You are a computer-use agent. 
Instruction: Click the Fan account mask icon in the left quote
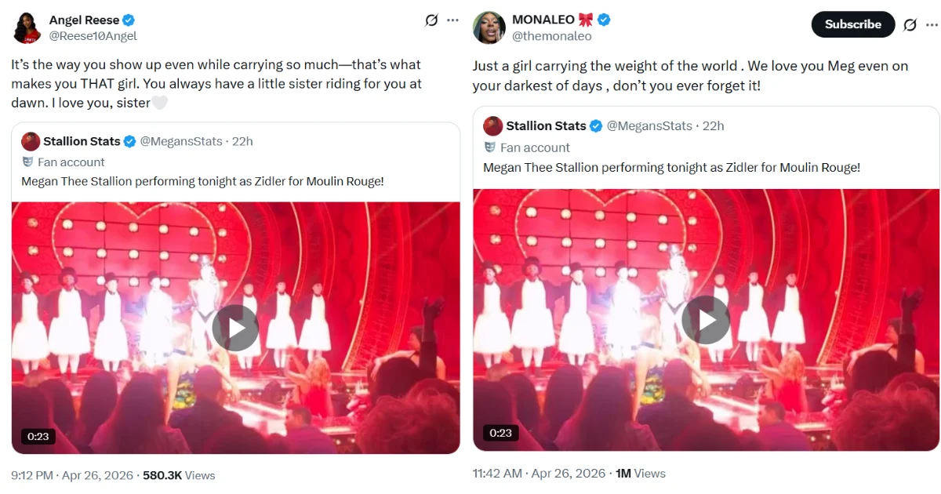point(28,162)
